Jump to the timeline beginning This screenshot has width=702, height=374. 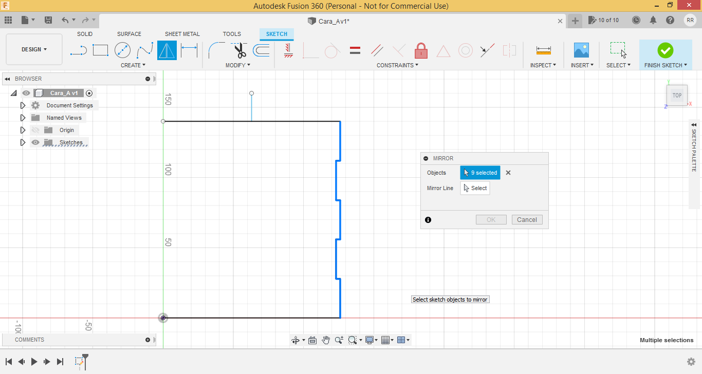9,362
